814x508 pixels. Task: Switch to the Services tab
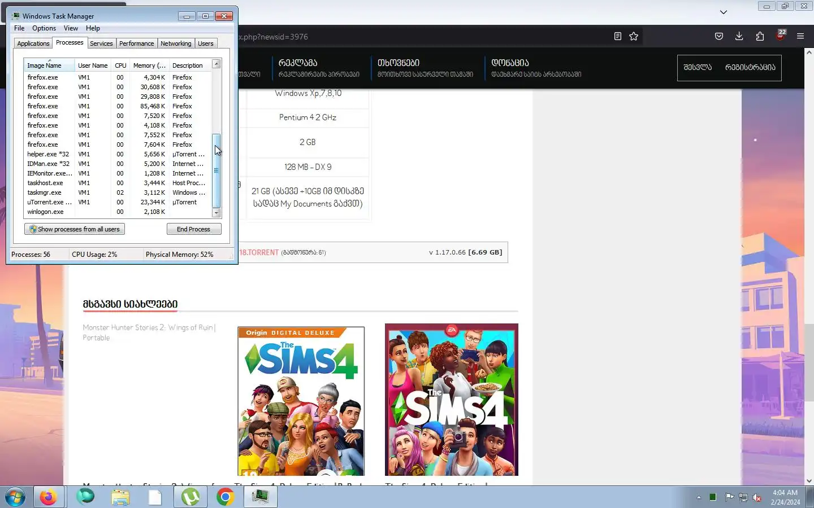coord(101,43)
